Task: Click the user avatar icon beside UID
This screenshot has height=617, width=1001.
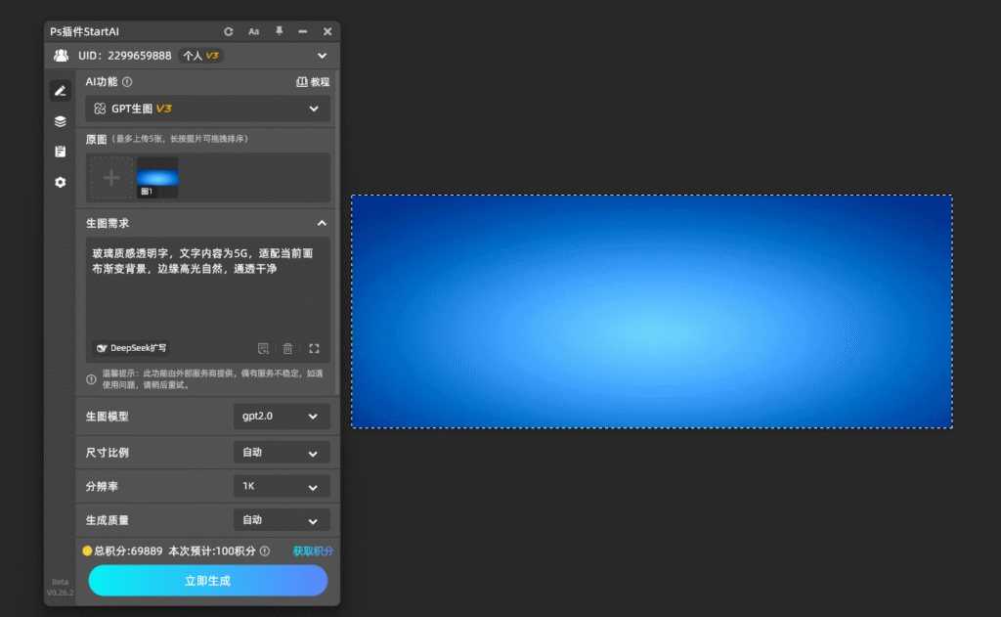Action: 62,56
